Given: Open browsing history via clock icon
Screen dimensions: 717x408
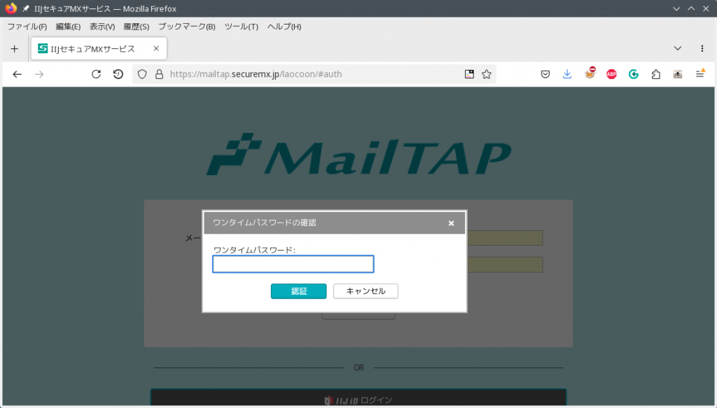Looking at the screenshot, I should click(x=119, y=73).
